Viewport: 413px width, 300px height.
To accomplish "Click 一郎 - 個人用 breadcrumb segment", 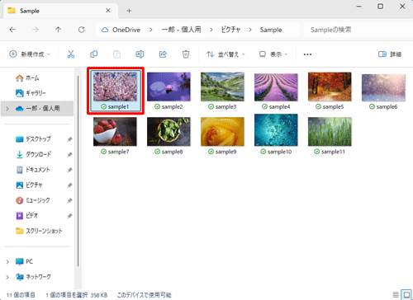I will (181, 30).
